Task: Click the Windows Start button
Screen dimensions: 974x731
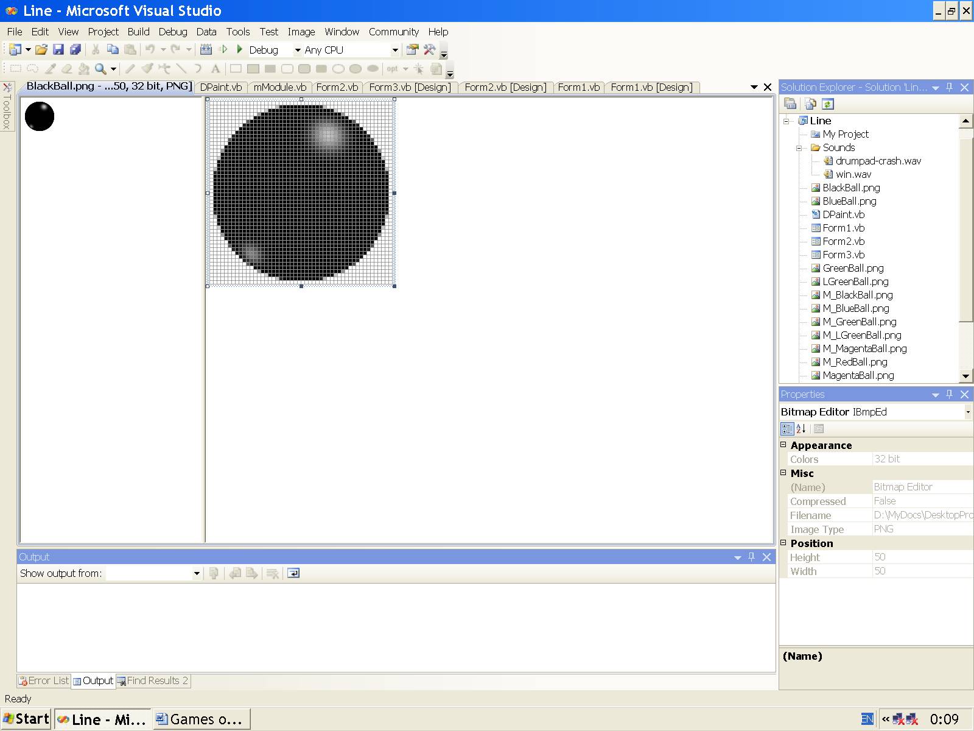Action: point(26,719)
